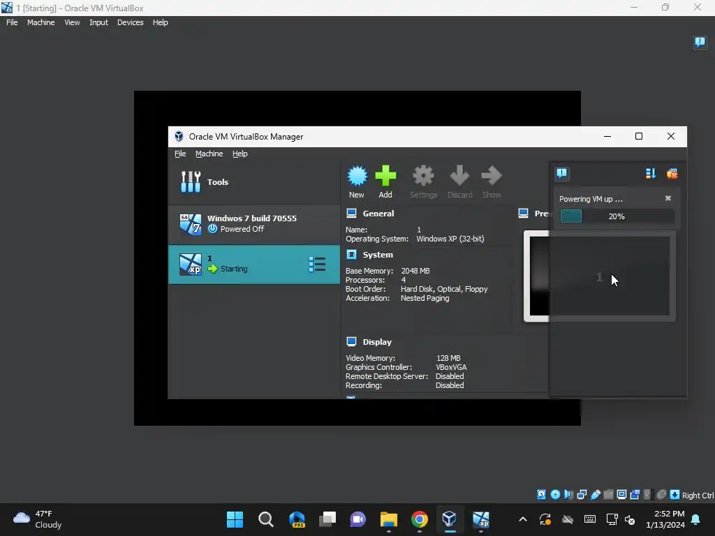The image size is (715, 536).
Task: Click the VirtualBox cube taskbar icon
Action: (x=450, y=519)
